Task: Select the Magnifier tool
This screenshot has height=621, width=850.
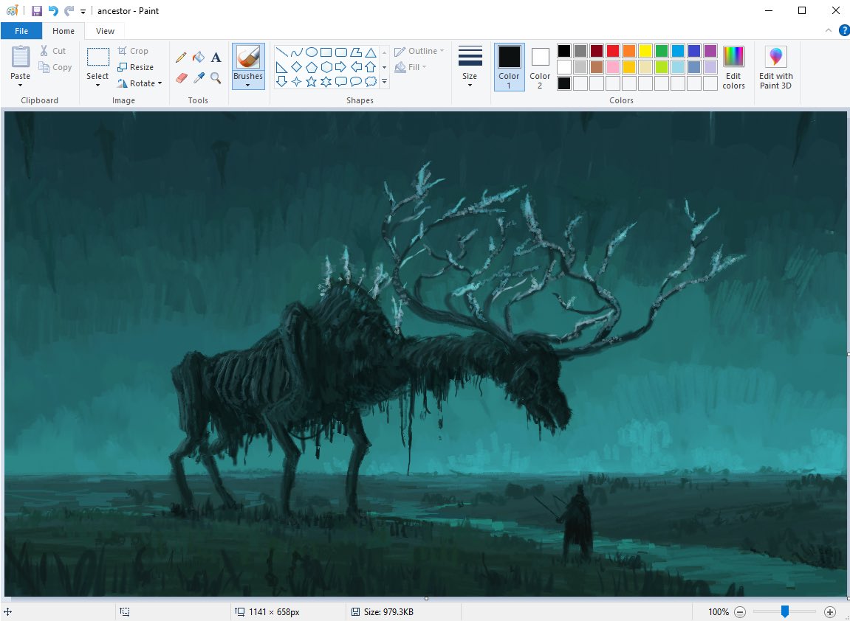Action: (216, 78)
